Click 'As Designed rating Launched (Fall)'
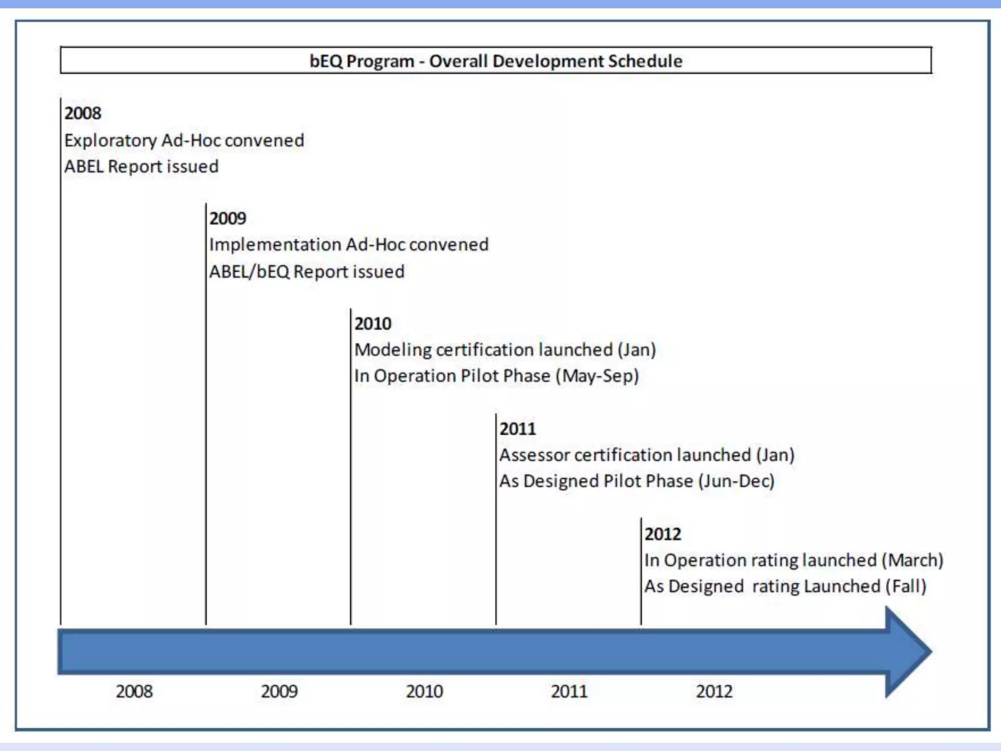Screen dimensions: 1001x751 pyautogui.click(x=785, y=586)
